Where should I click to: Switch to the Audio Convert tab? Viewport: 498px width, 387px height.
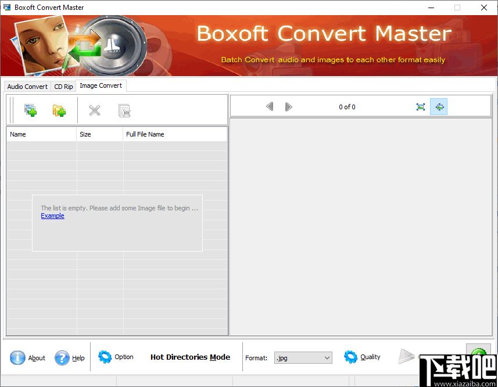tap(27, 86)
